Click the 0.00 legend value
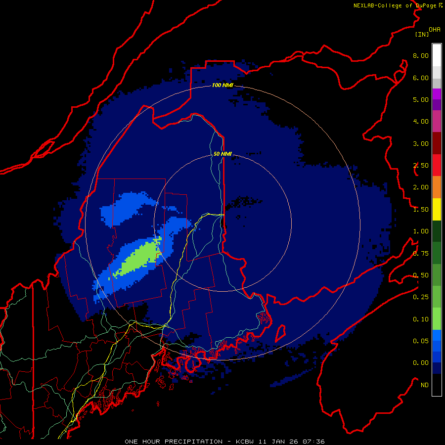 click(x=421, y=363)
